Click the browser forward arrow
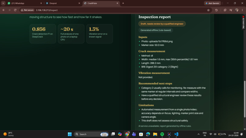Screen dimensions: 246x138 9,10
